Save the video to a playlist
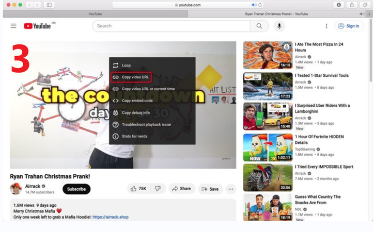 click(x=210, y=189)
